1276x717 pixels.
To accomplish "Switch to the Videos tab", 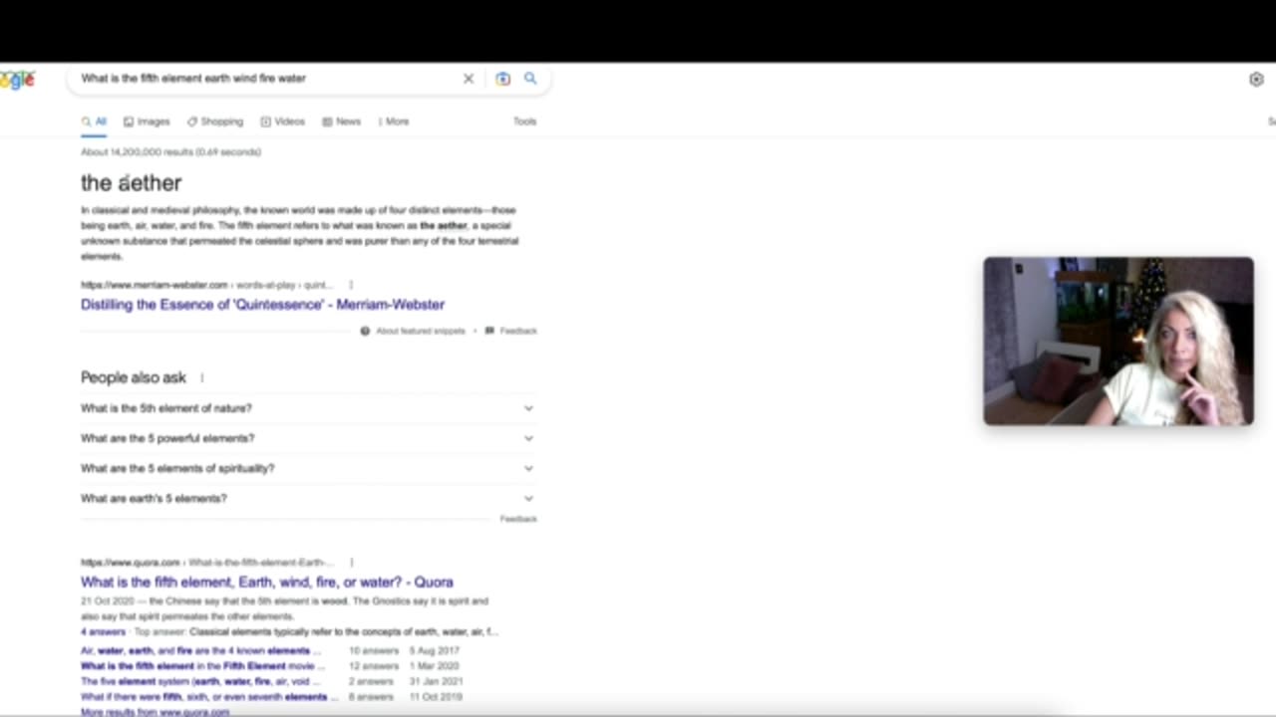I will click(x=283, y=121).
